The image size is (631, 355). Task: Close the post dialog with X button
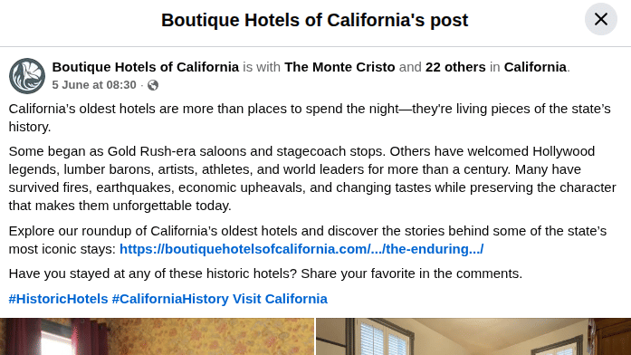pyautogui.click(x=601, y=19)
